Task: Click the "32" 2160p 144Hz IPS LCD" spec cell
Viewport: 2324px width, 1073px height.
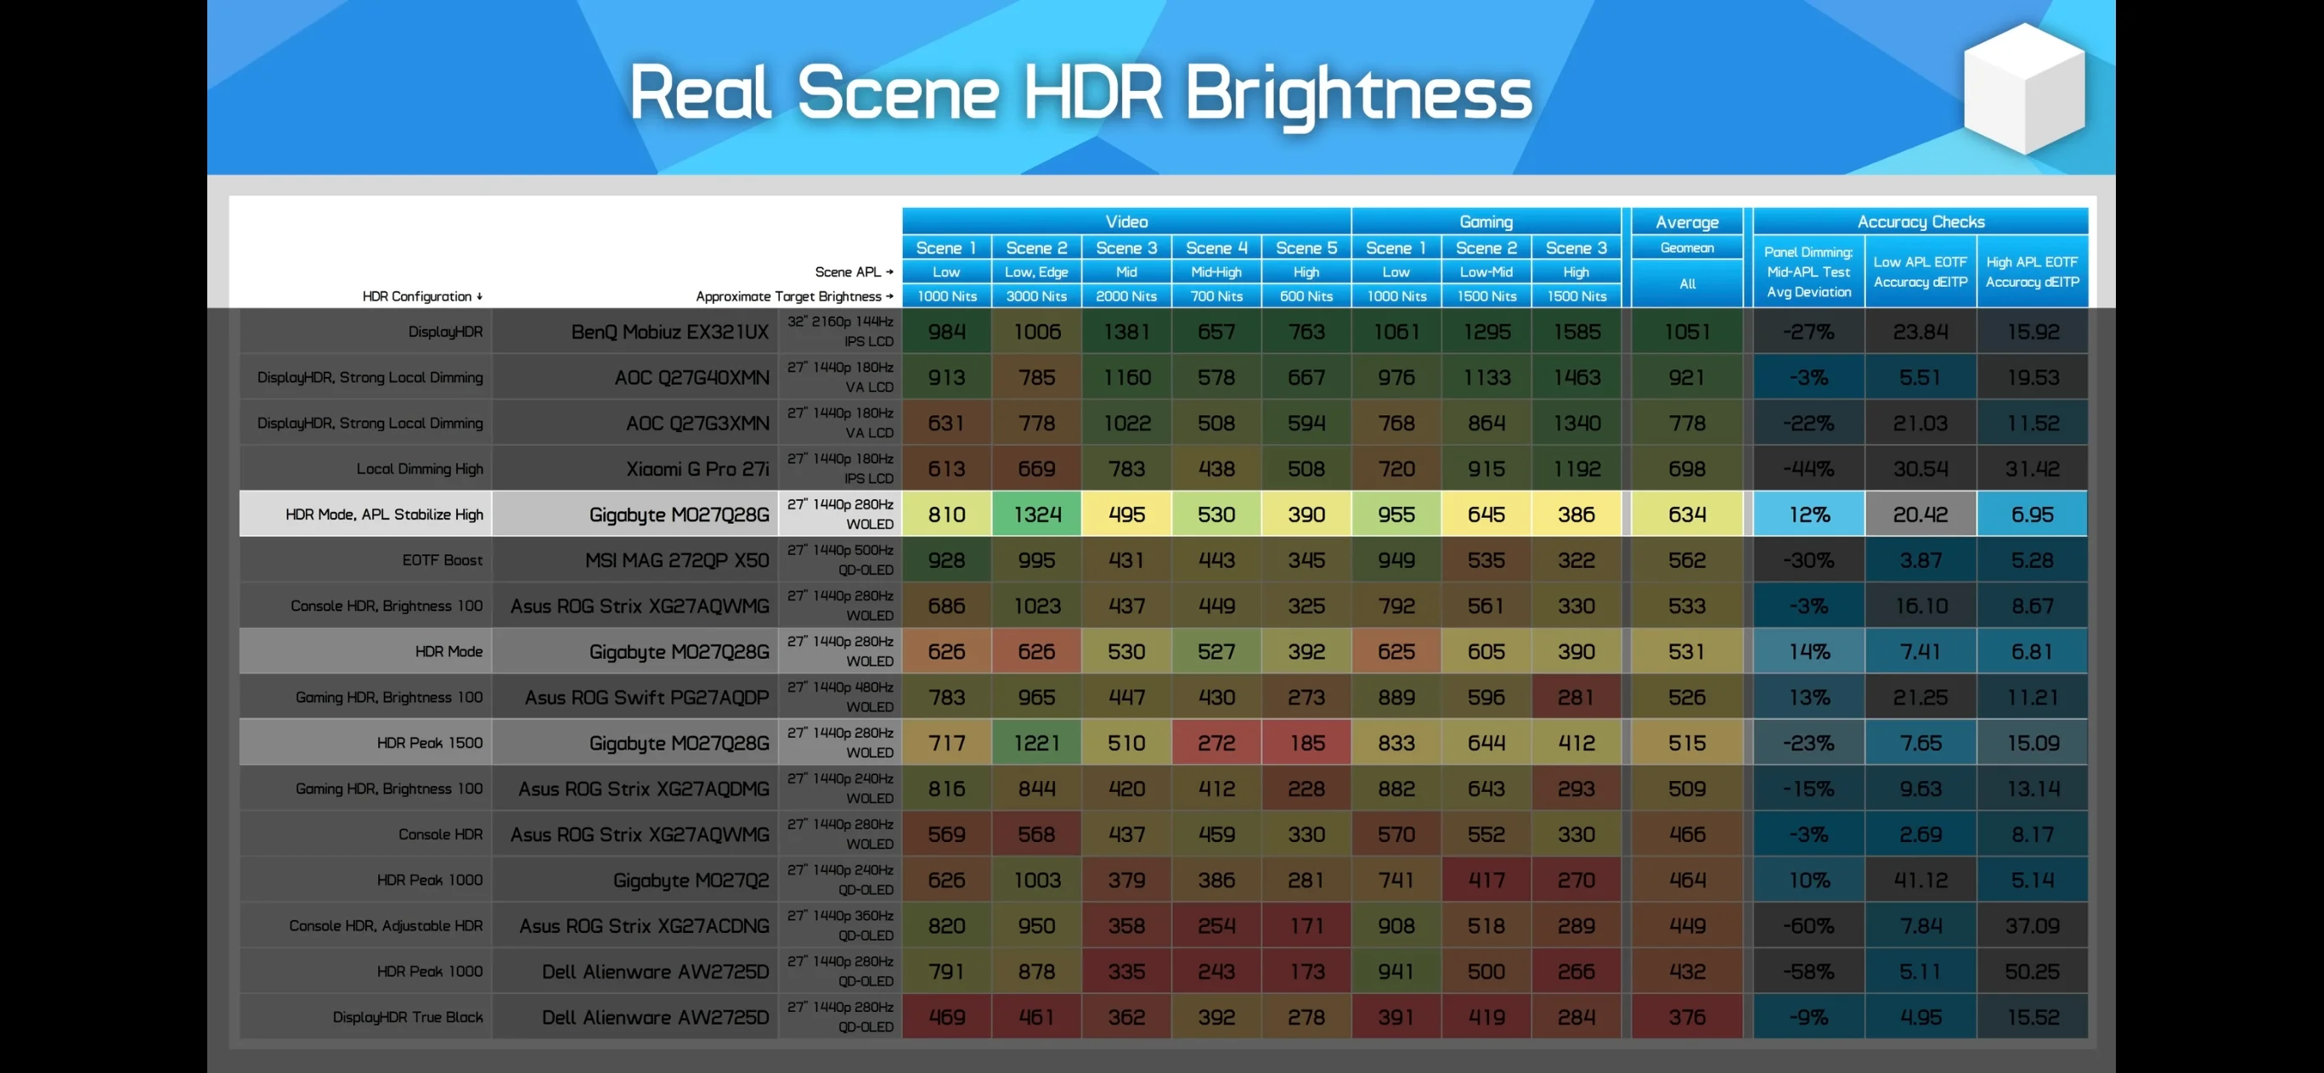Action: (840, 332)
